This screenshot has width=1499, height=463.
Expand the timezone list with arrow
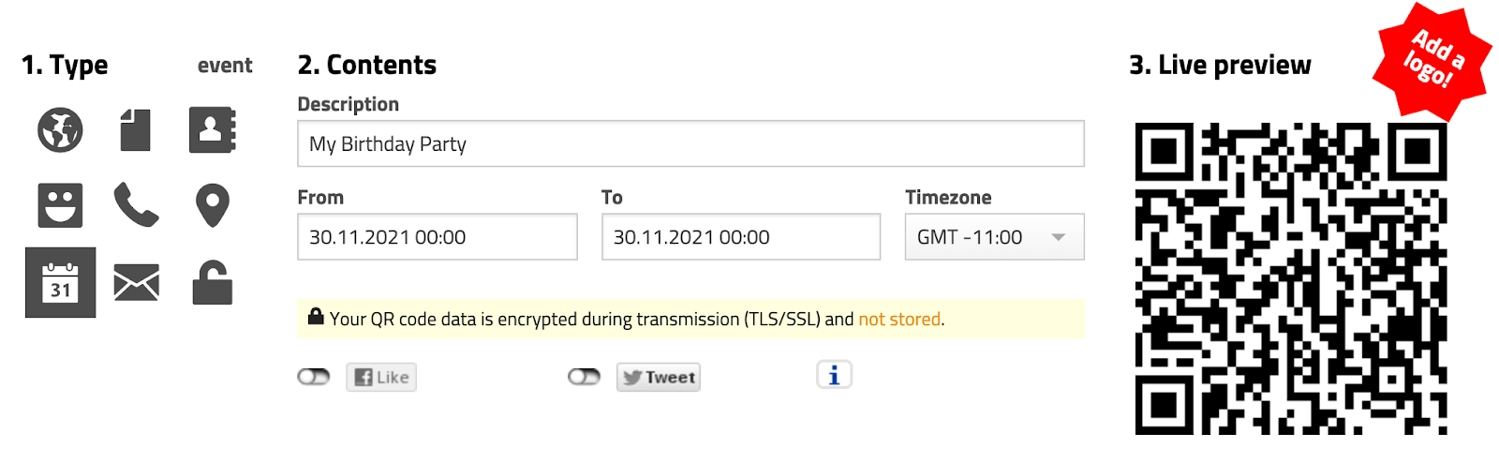[x=1059, y=237]
